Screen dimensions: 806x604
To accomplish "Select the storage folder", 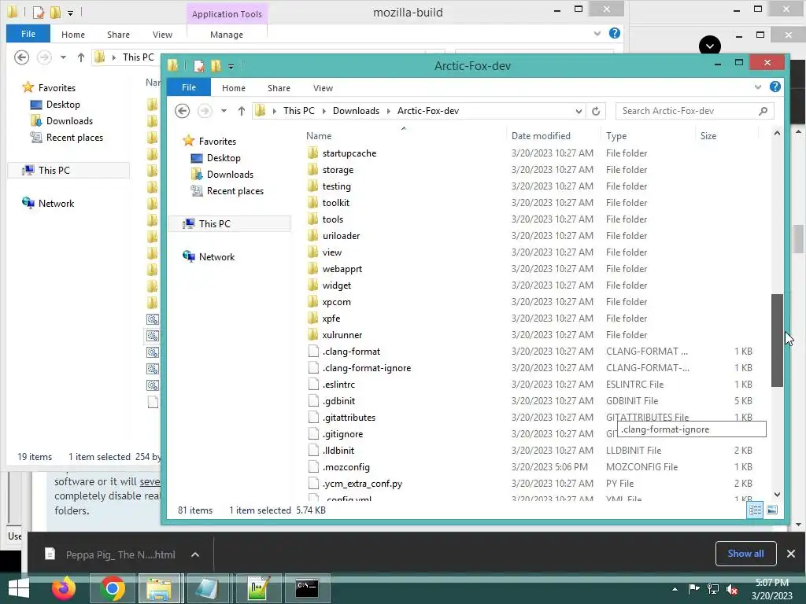I will (338, 170).
